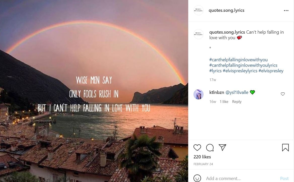Viewport: 294px width, 182px height.
Task: Like the post using the heart icon
Action: [x=197, y=148]
